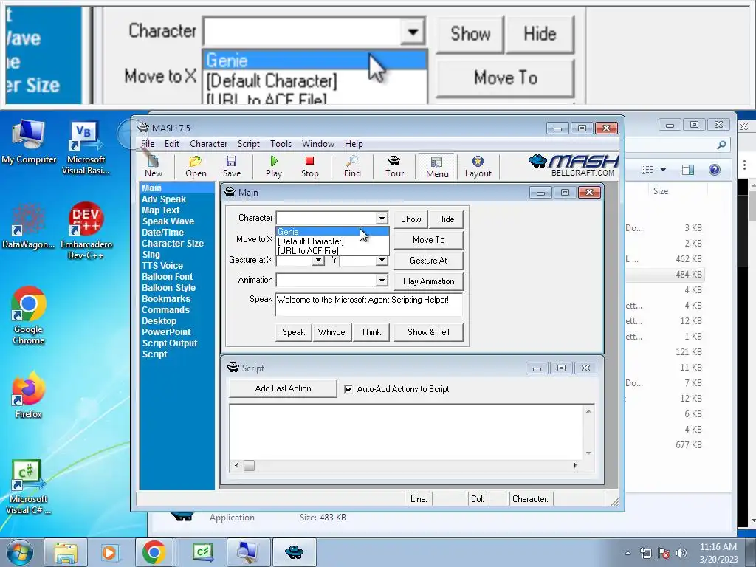Open a script with the Open toolbar icon
756x567 pixels.
click(x=196, y=166)
